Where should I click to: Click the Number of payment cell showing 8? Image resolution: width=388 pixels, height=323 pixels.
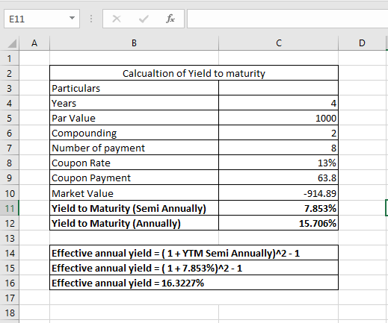(x=278, y=148)
